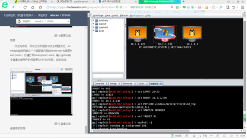Viewport: 247px width, 139px height.
Task: Click the blue circle extension icon
Action: click(188, 7)
